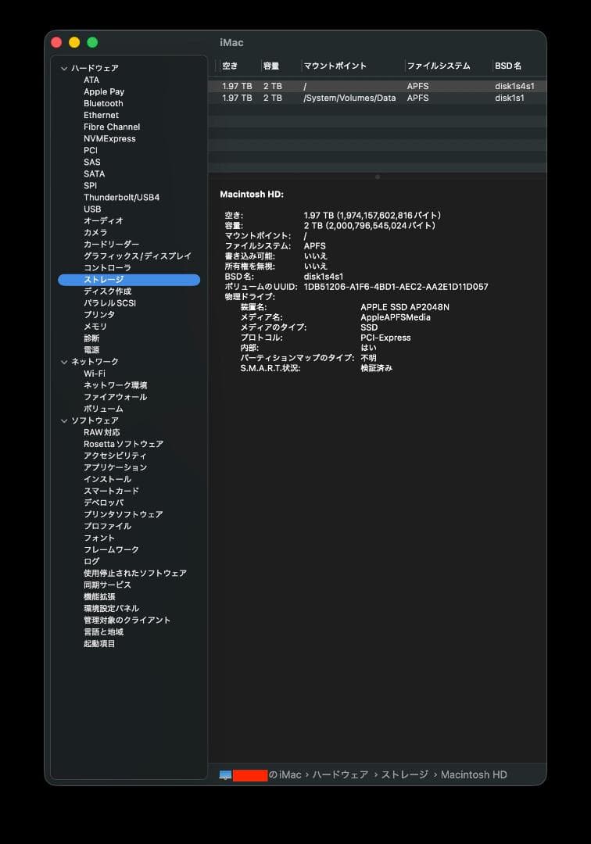The height and width of the screenshot is (844, 591).
Task: Open プロファイル entry
Action: point(107,527)
